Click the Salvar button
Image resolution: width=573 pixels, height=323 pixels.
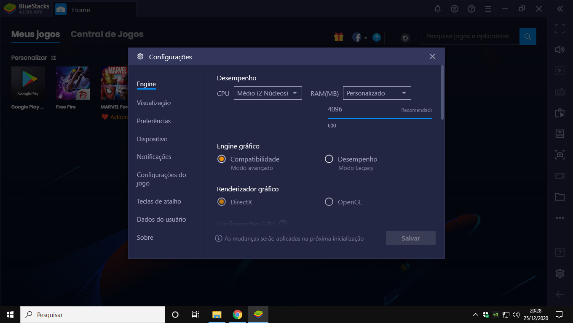[411, 238]
